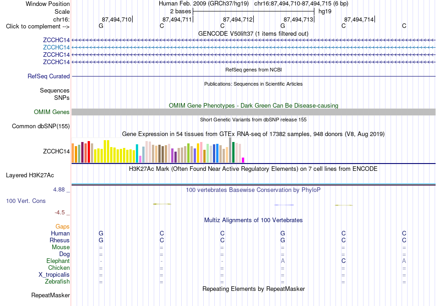This screenshot has height=306, width=436.
Task: Select the Dog alignment row label
Action: (64, 254)
